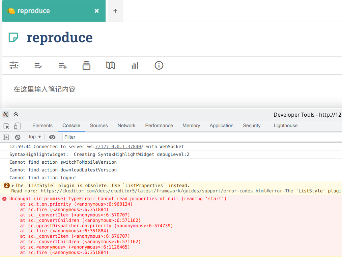Clear the console using the no-entry icon
Screen dimensions: 342x257
(17, 137)
